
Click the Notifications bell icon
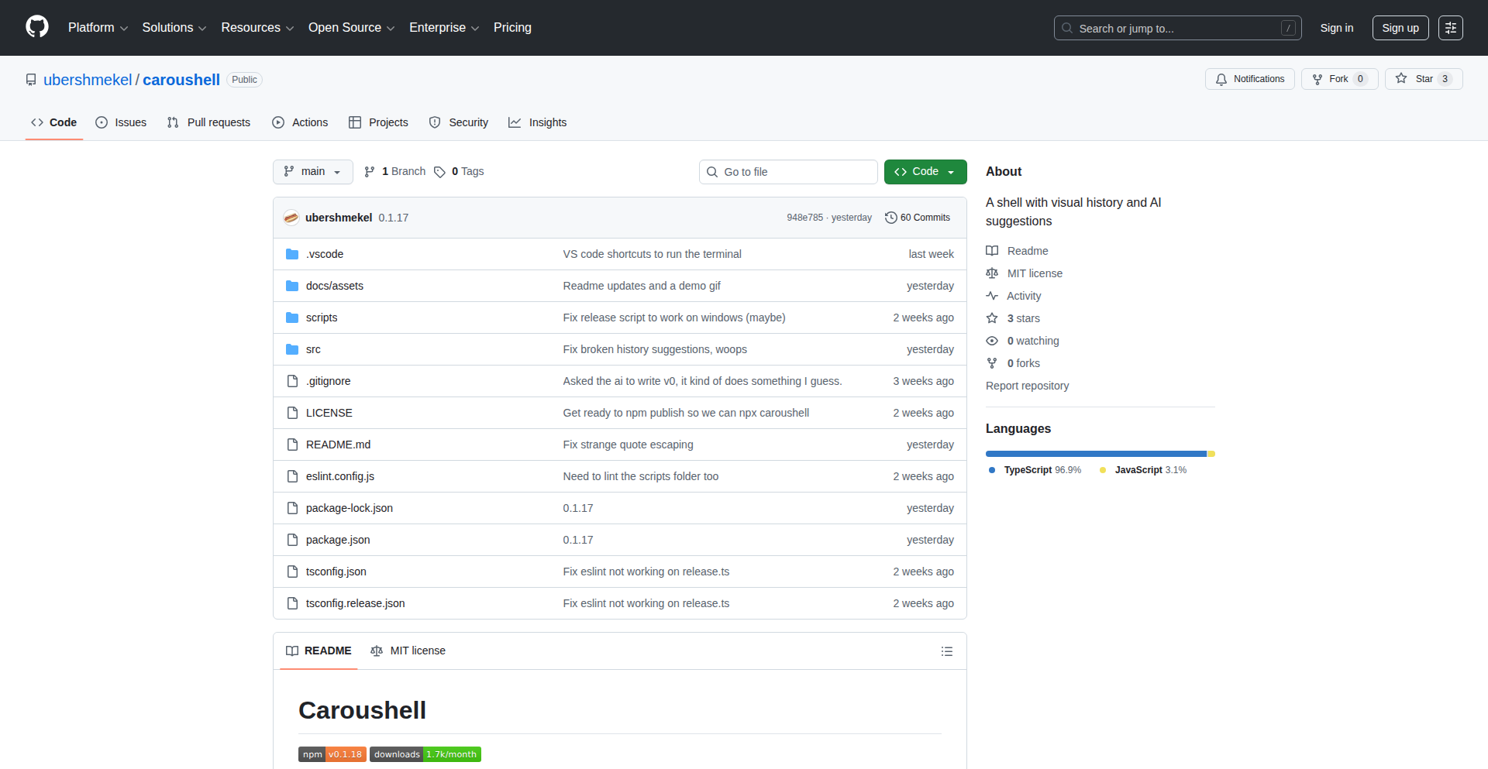pos(1221,79)
